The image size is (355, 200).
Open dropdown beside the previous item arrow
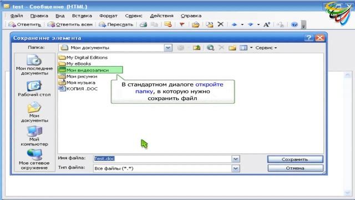242,24
